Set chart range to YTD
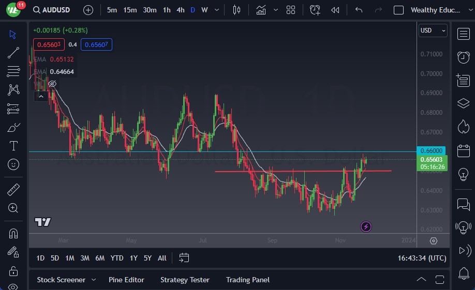 117,258
